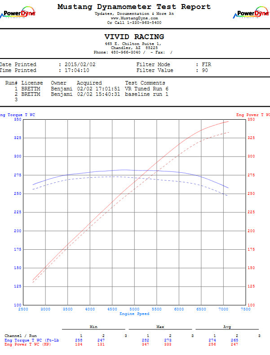Click the 'Max' table header
The image size is (270, 355).
(160, 327)
